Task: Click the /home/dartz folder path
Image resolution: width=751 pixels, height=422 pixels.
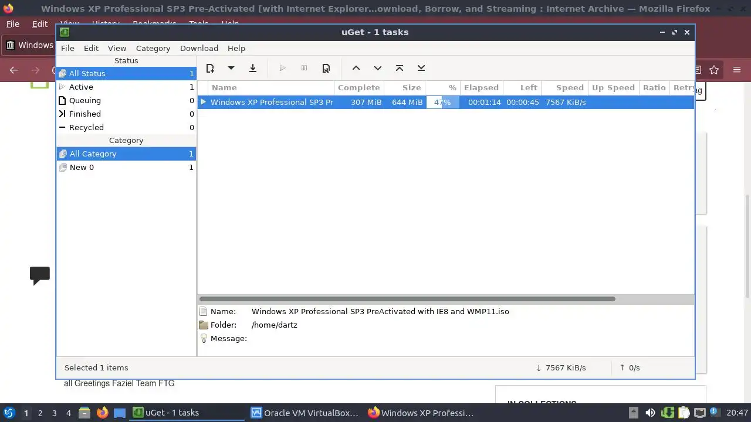Action: (275, 325)
